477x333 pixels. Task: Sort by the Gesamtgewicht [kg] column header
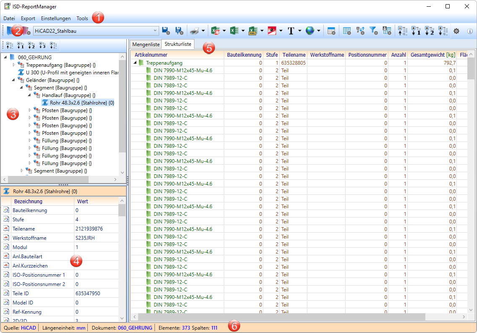point(432,55)
